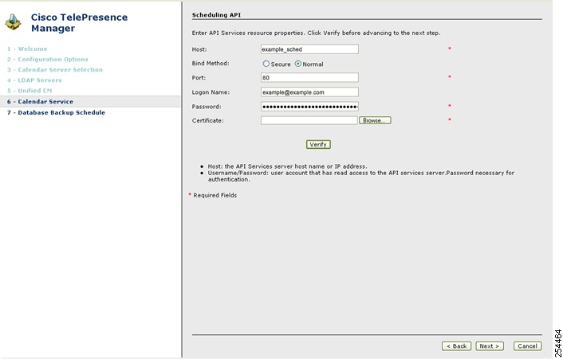Open step 2 - Configuration Options

click(x=47, y=59)
